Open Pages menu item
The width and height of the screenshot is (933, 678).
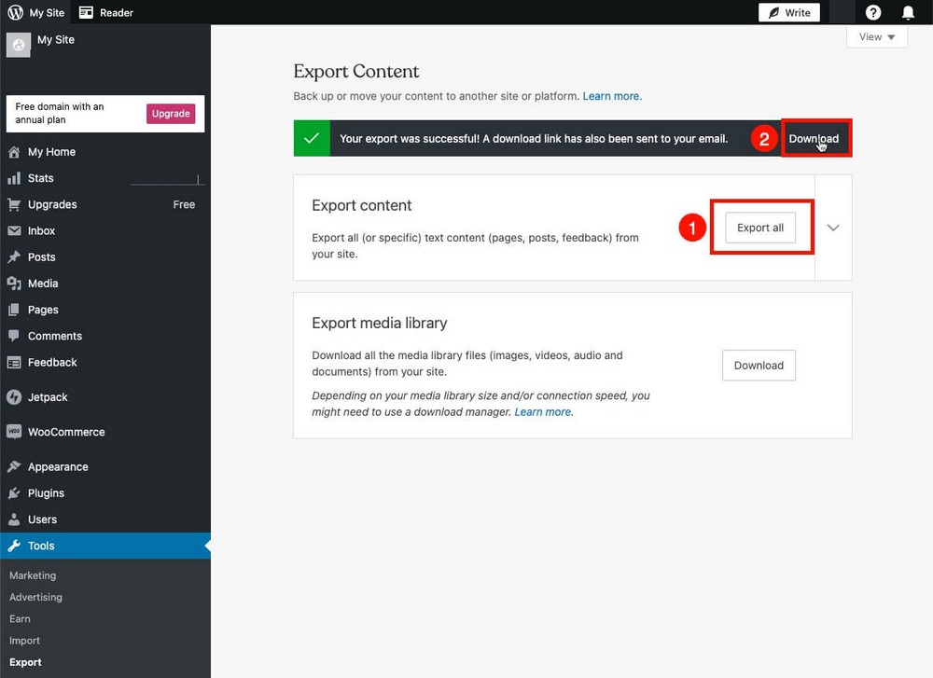click(105, 310)
